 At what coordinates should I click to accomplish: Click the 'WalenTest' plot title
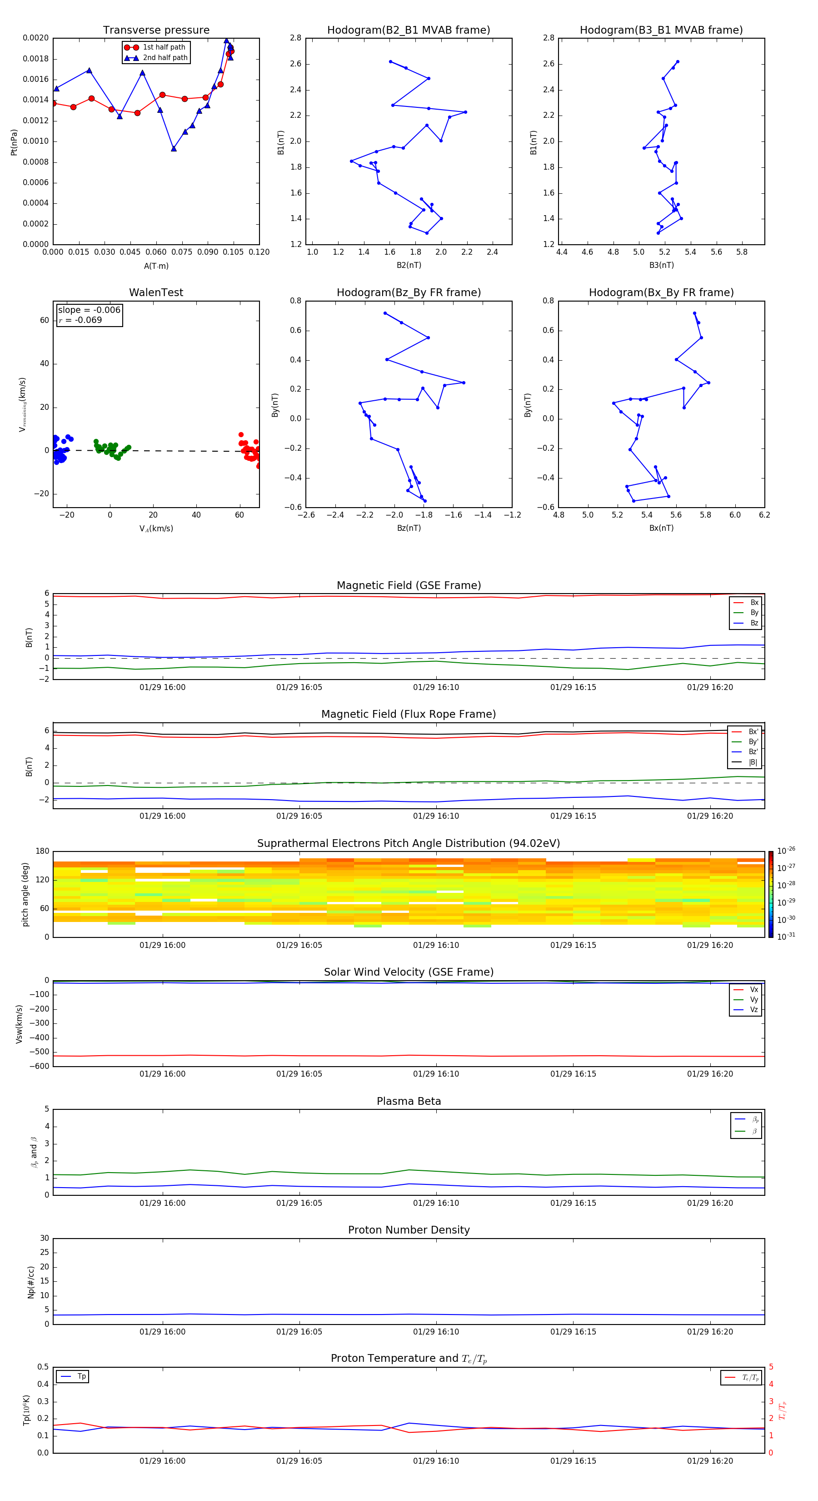pos(156,292)
